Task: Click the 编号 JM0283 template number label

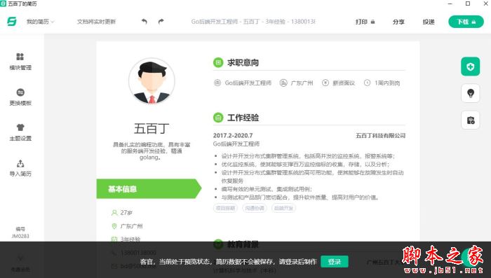Action: (x=20, y=232)
